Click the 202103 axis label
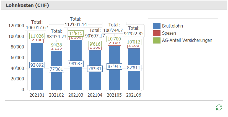The height and width of the screenshot is (117, 228). click(x=76, y=95)
